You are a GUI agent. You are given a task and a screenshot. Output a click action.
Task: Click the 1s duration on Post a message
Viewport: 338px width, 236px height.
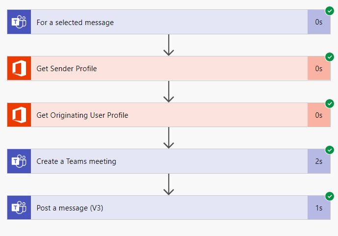click(319, 208)
